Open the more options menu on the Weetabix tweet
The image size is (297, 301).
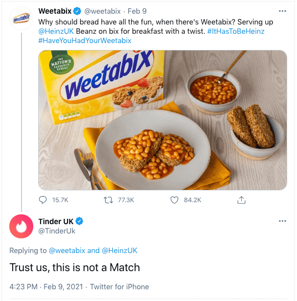[282, 11]
